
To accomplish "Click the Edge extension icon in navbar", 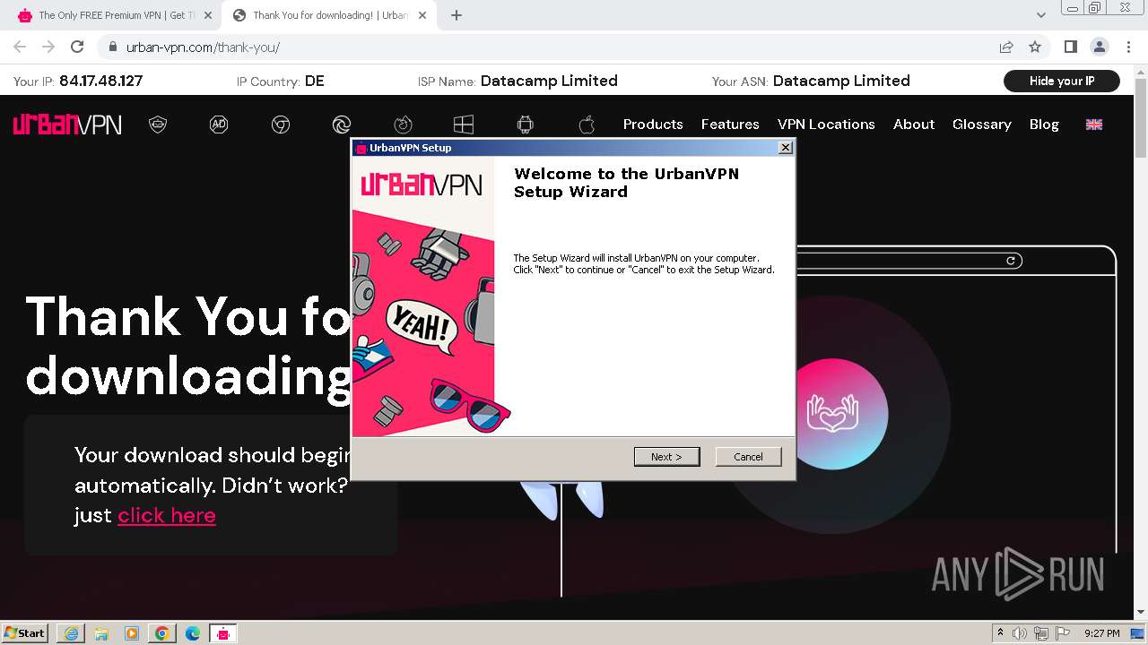I will click(x=342, y=125).
